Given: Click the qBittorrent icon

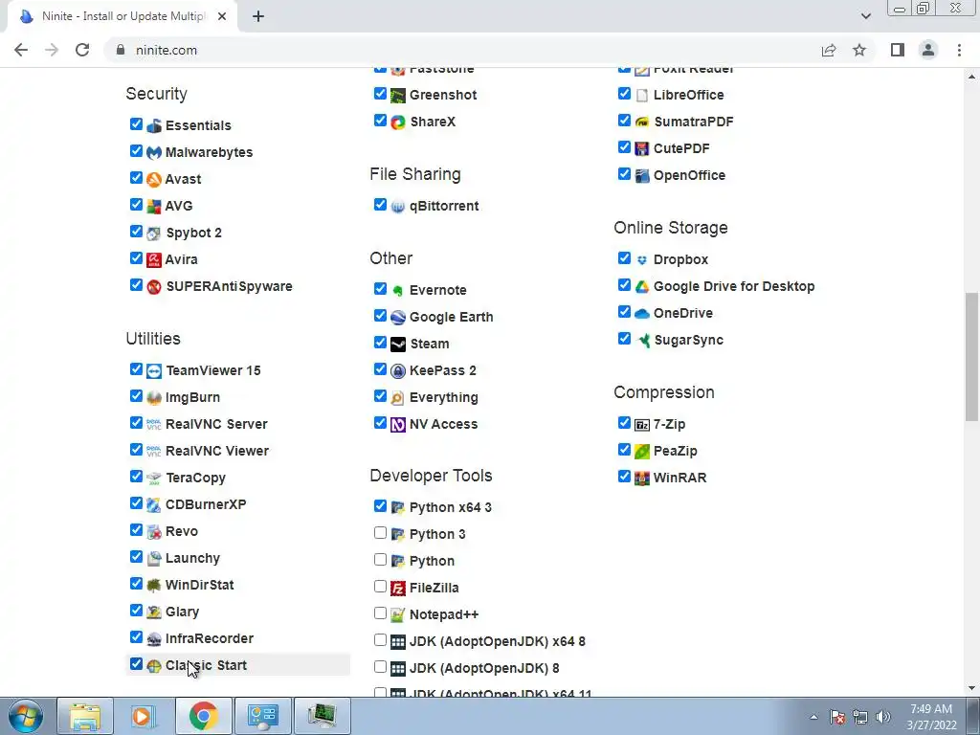Looking at the screenshot, I should pos(398,207).
